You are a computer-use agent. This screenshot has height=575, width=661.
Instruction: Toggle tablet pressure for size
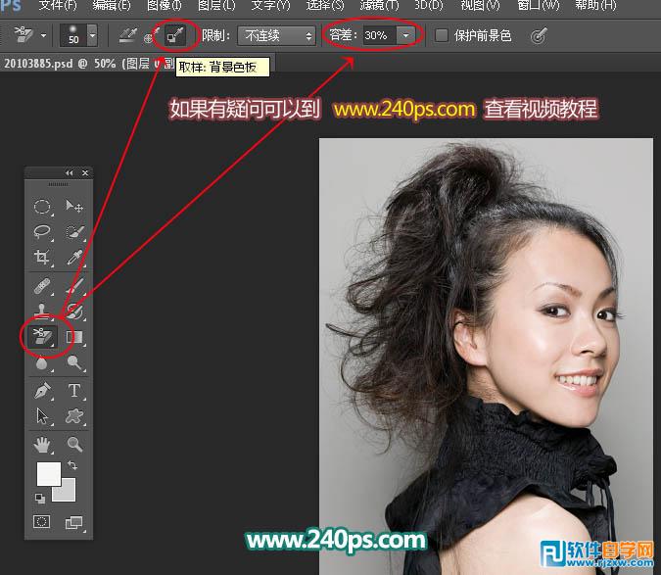tap(539, 36)
